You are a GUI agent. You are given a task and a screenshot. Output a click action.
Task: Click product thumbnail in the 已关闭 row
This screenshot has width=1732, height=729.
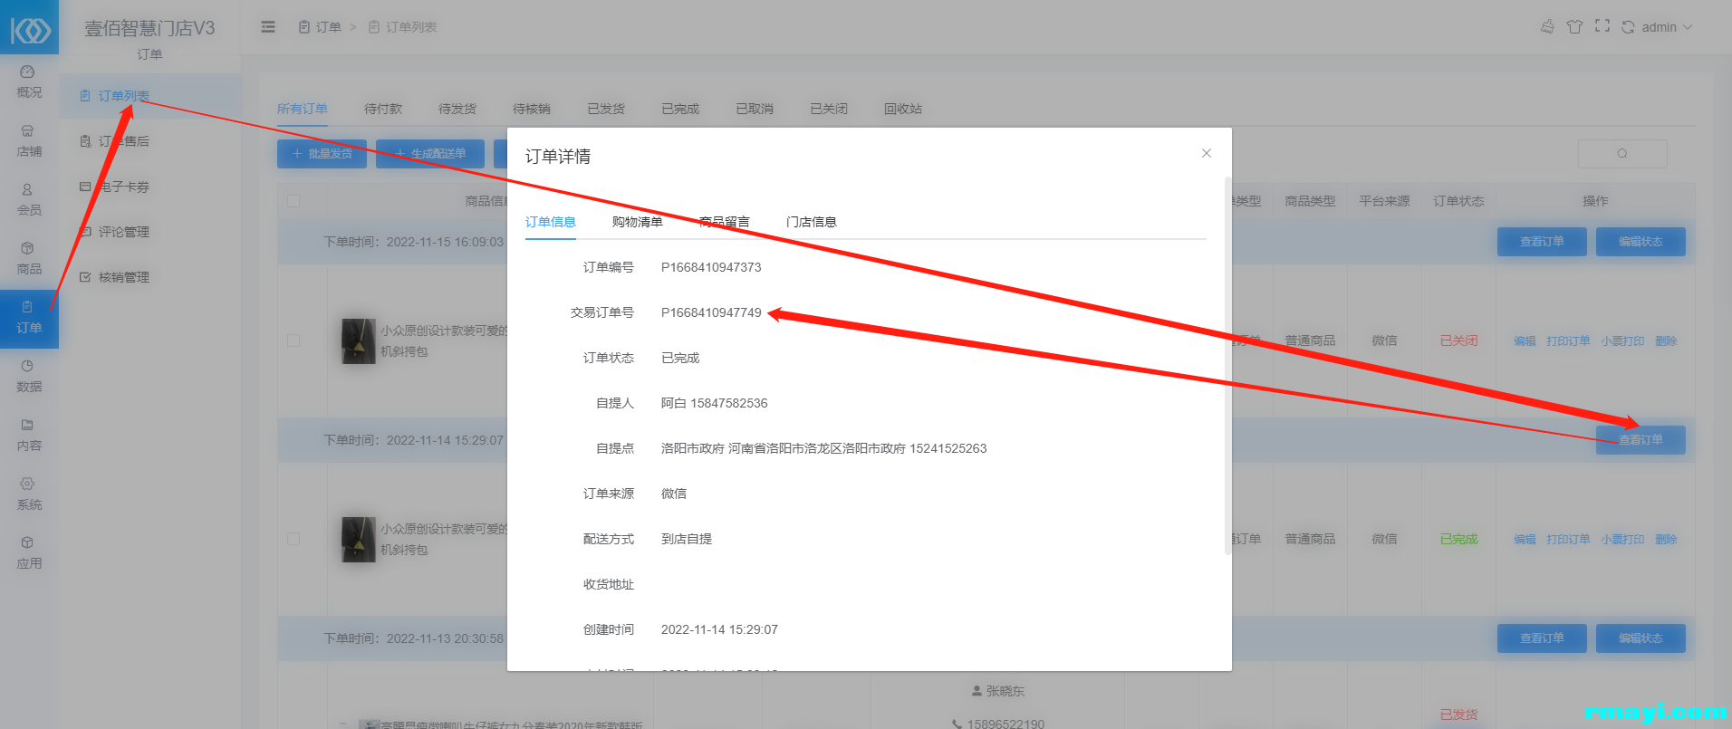(x=359, y=341)
